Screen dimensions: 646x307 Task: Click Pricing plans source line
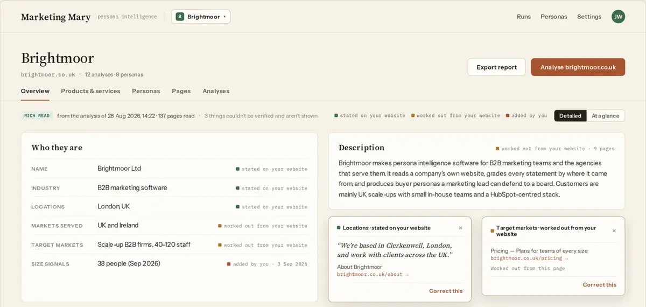click(x=539, y=251)
